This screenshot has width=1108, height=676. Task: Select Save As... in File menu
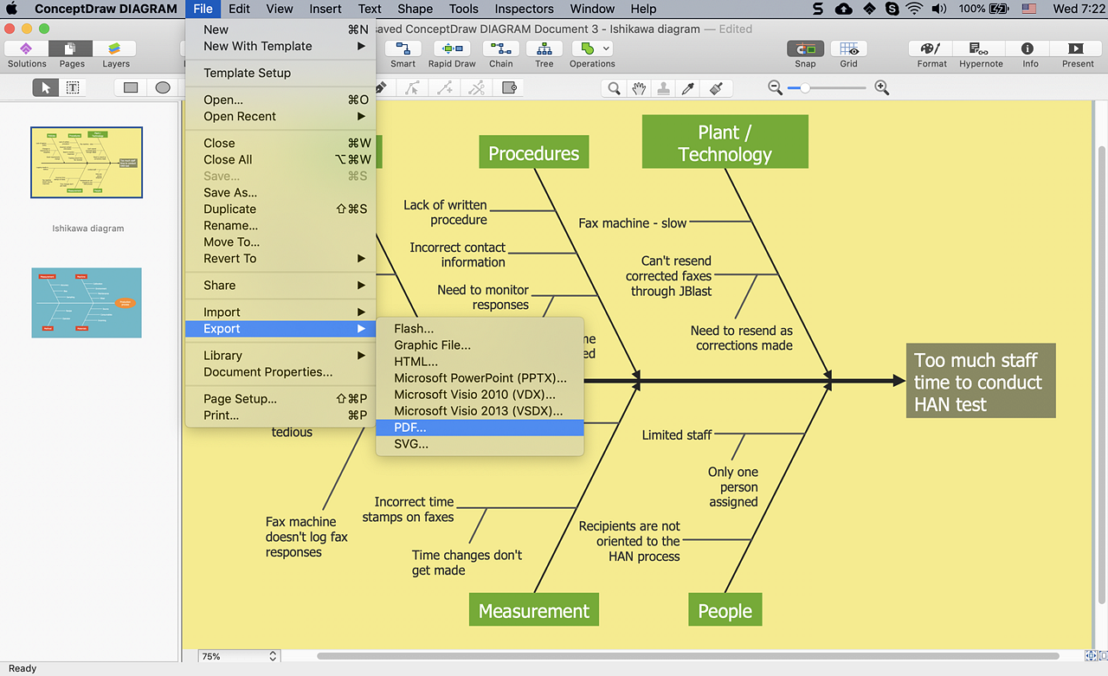(230, 192)
